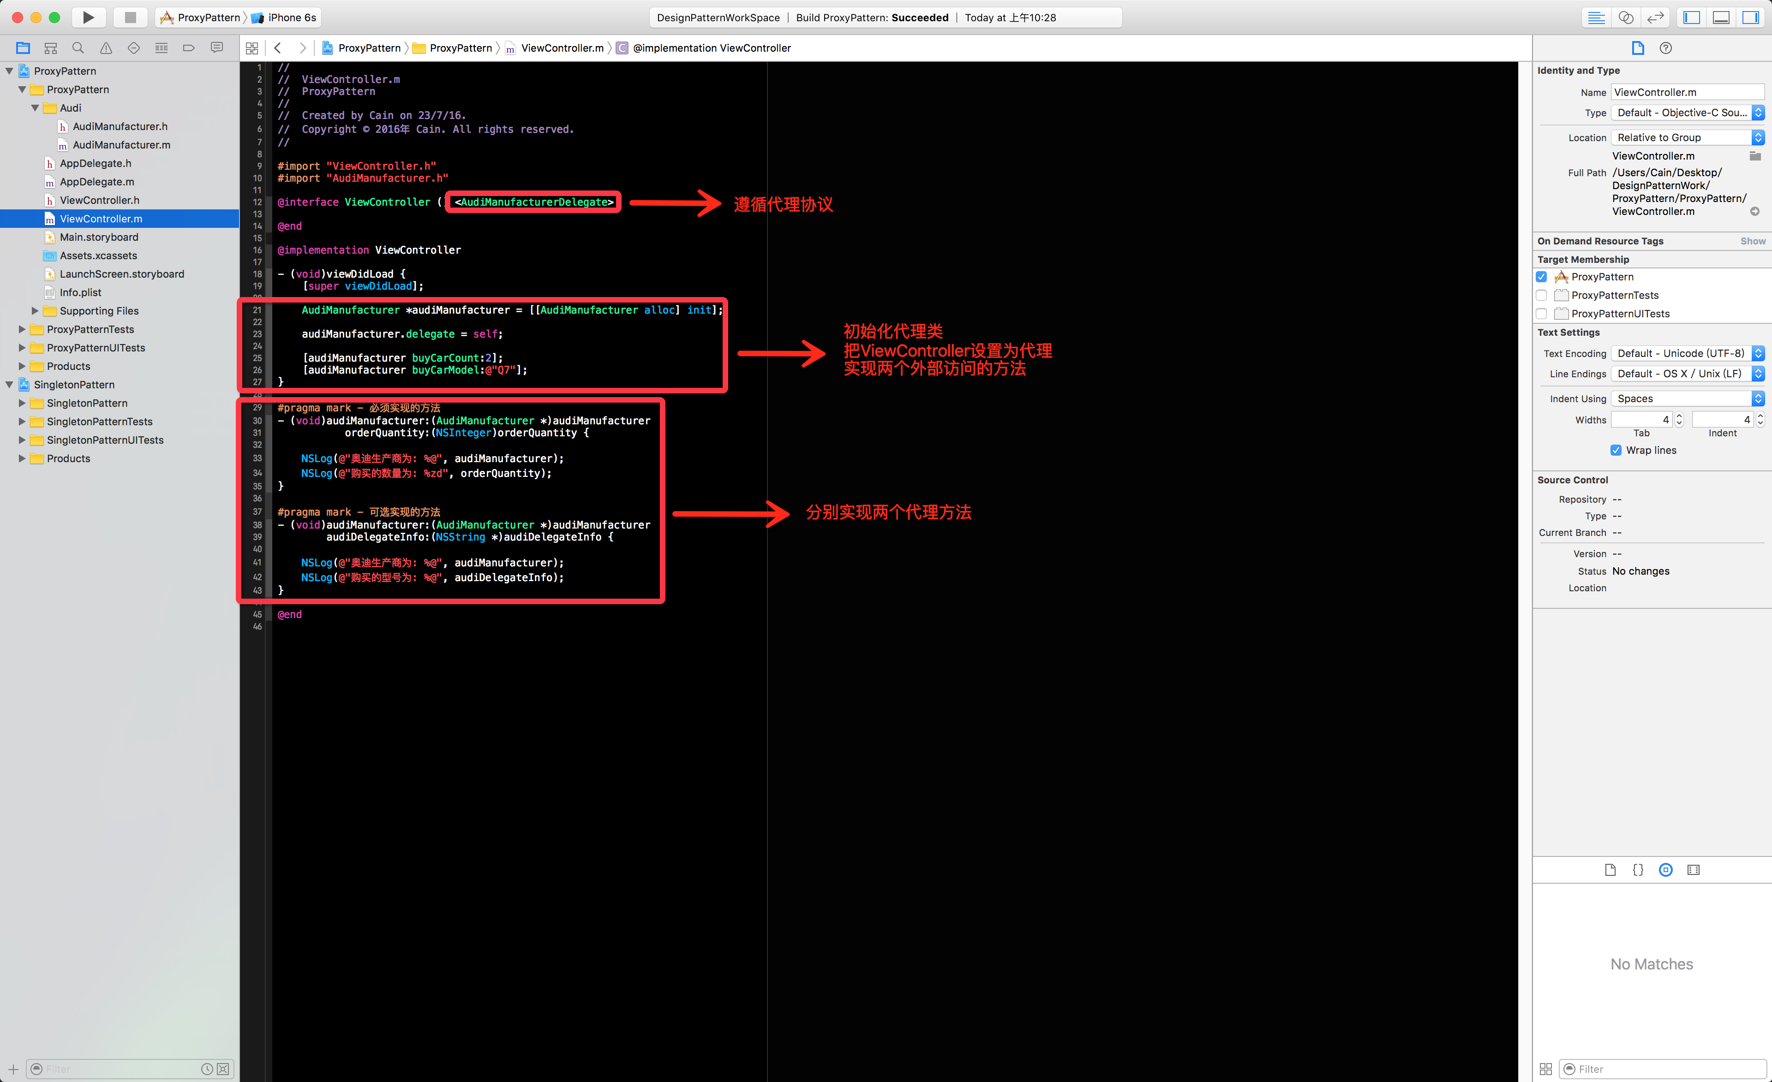The image size is (1772, 1082).
Task: Disable the Wrap lines checkbox
Action: click(1616, 450)
